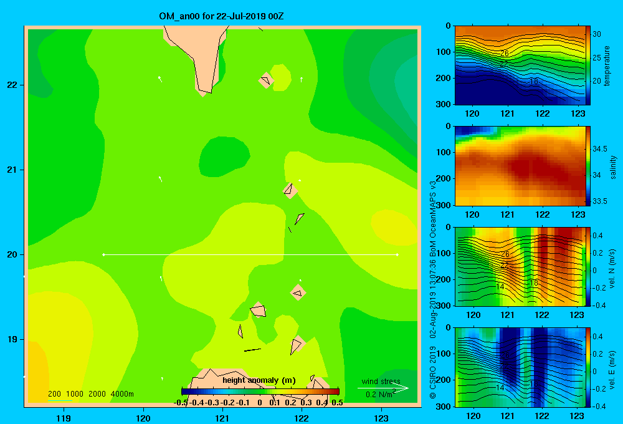
Task: Click the wind stress reference arrow
Action: pyautogui.click(x=383, y=388)
